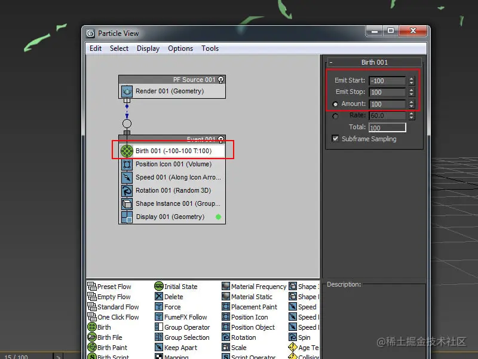Click the event input circle connector
Image resolution: width=478 pixels, height=359 pixels.
[127, 124]
